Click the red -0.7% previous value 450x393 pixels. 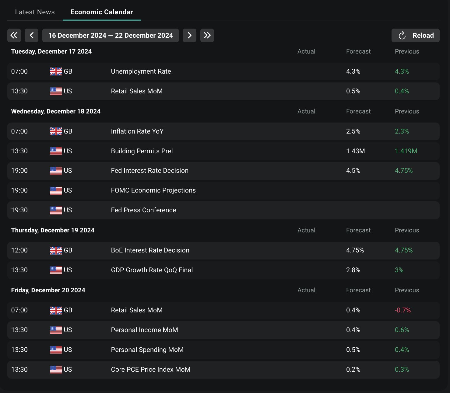[x=403, y=310]
